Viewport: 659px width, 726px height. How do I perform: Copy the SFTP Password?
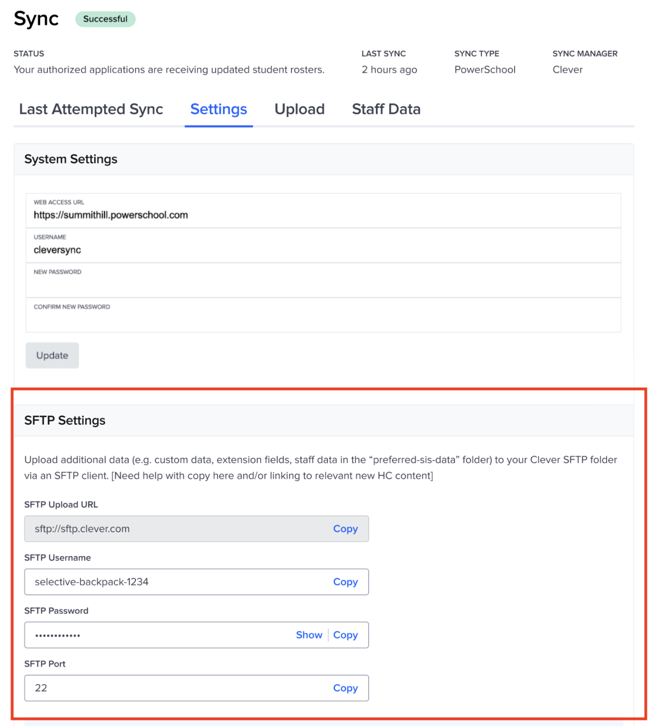point(345,635)
